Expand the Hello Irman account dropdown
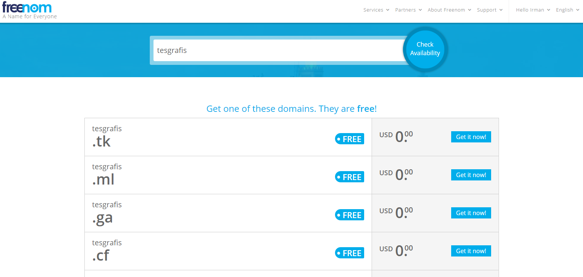This screenshot has width=583, height=277. [x=533, y=10]
